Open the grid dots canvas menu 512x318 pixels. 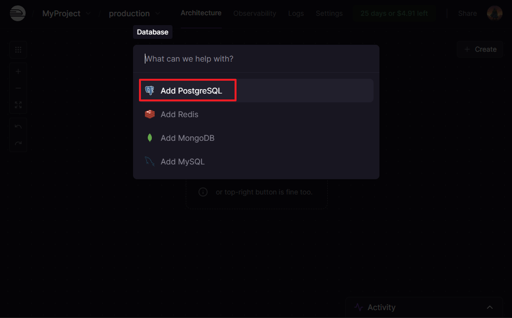(x=18, y=50)
